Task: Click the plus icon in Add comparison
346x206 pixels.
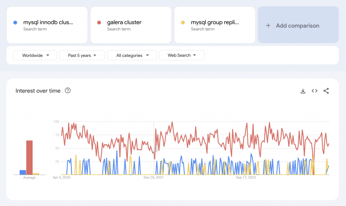Action: [x=268, y=26]
